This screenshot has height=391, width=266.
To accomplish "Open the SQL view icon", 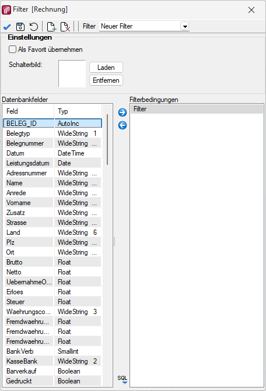I will tap(123, 379).
